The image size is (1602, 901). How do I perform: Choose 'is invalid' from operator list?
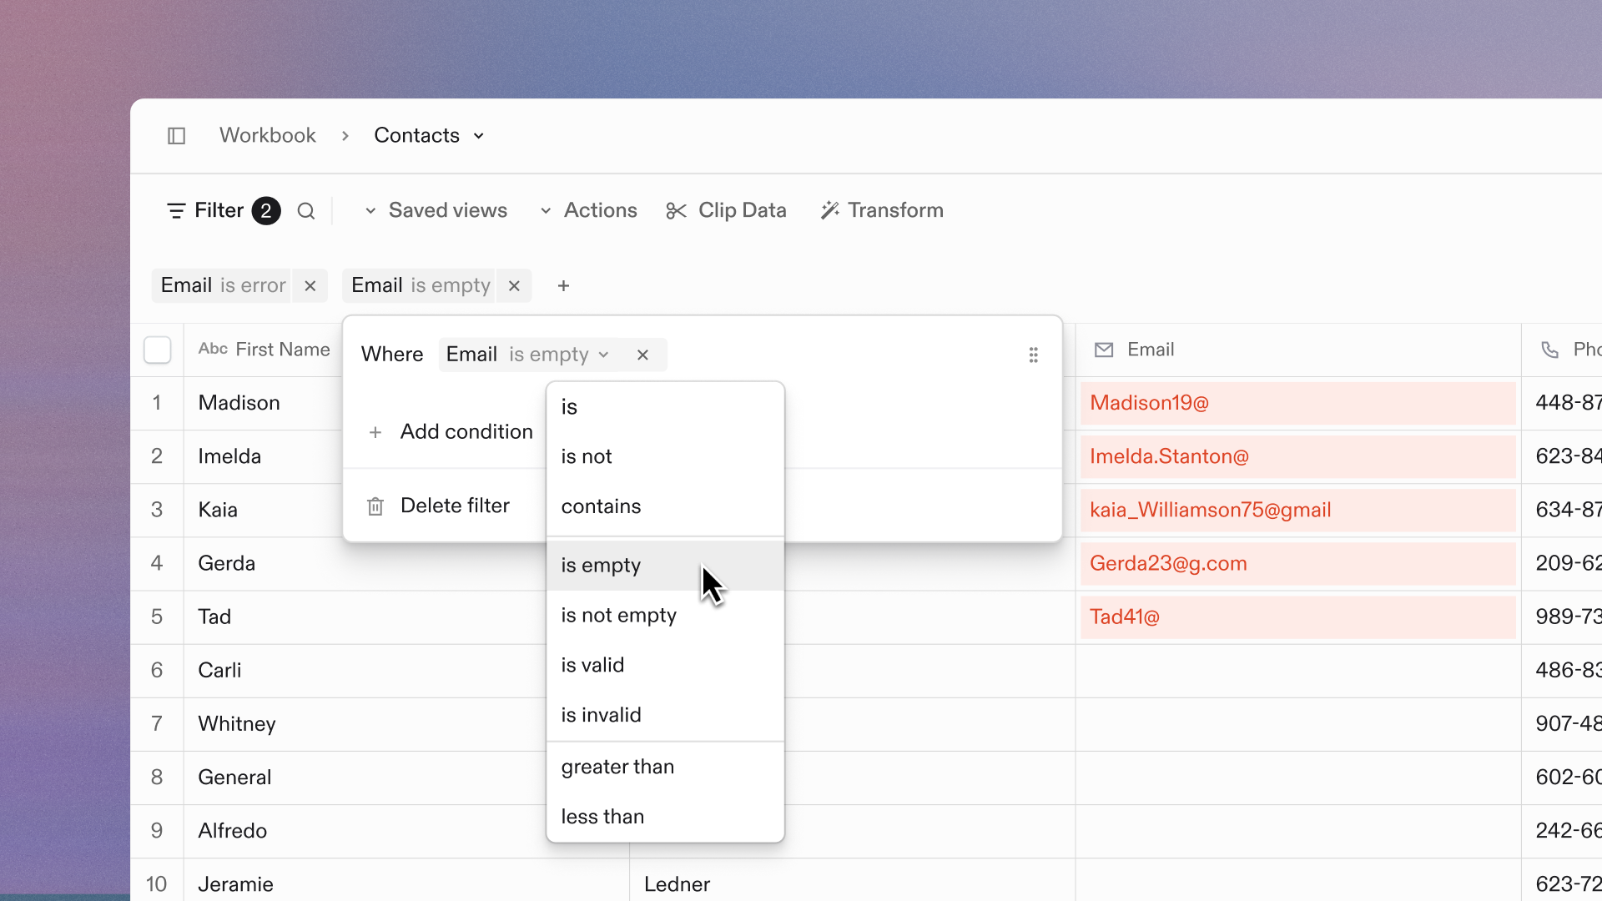[x=601, y=715]
